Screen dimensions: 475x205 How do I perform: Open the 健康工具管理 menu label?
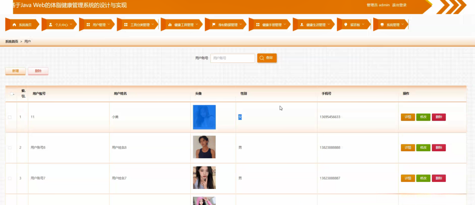(184, 25)
